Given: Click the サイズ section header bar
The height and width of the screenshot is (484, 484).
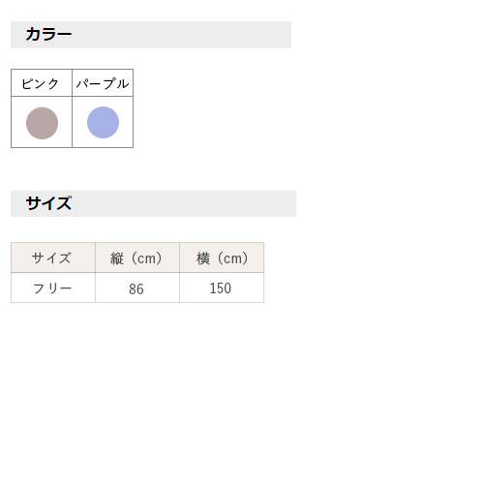Looking at the screenshot, I should [x=153, y=203].
